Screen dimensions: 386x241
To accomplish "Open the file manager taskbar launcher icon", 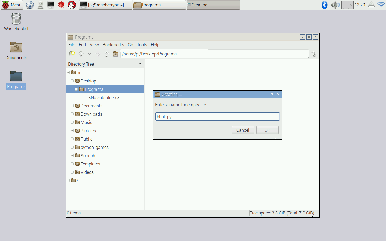I will point(40,5).
